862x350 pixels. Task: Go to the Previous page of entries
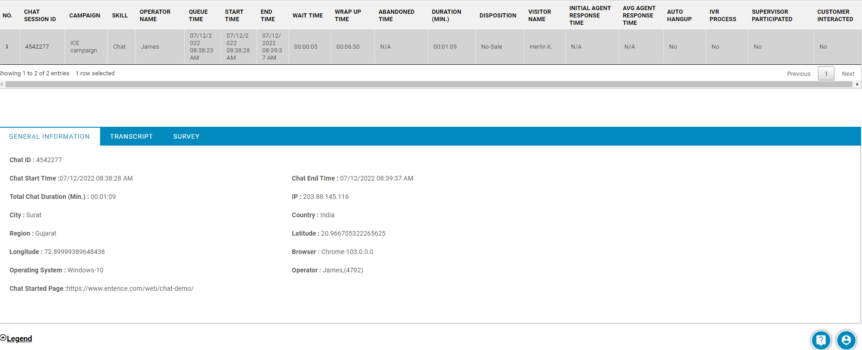pos(799,73)
